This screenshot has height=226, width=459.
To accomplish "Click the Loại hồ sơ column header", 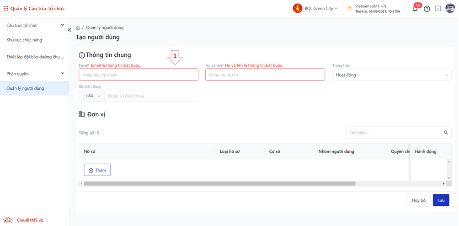I will point(240,151).
